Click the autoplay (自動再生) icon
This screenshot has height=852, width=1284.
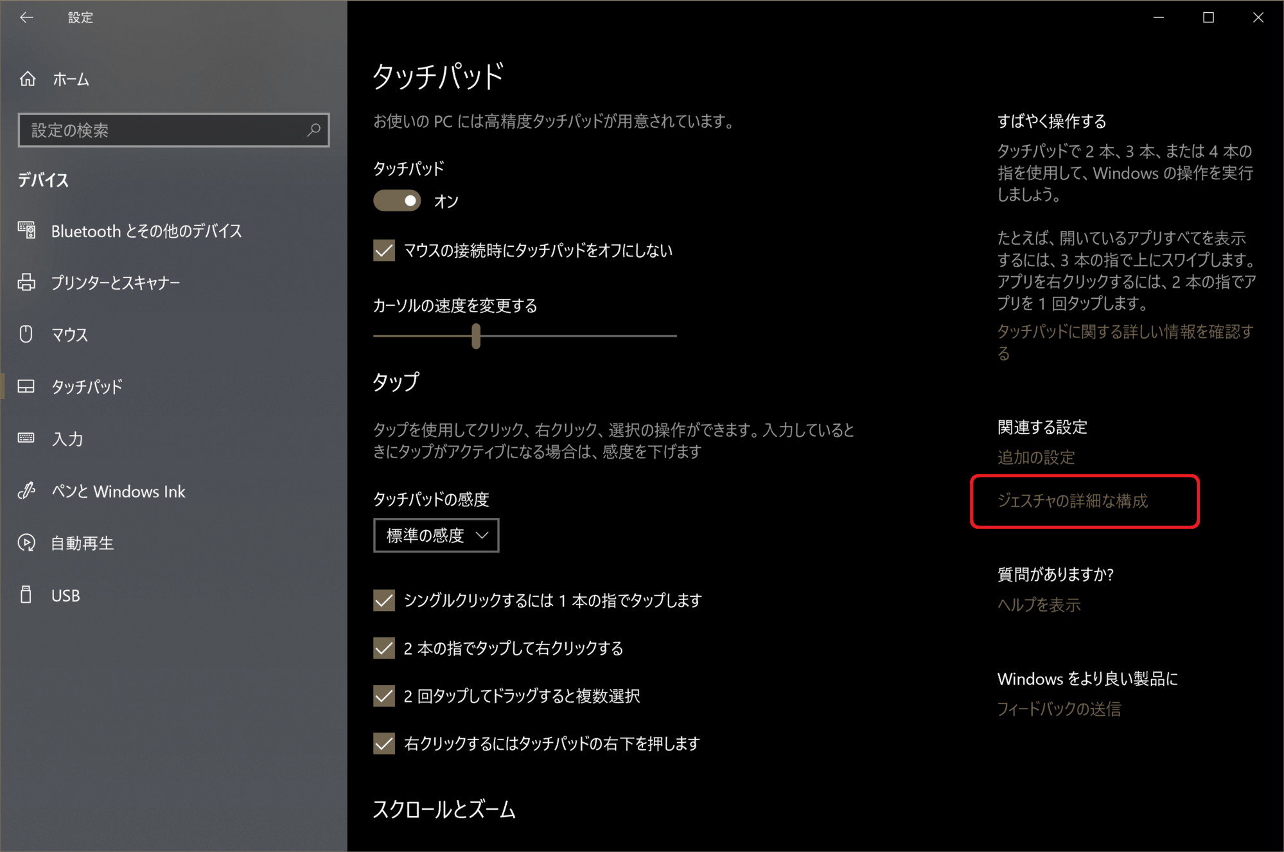tap(26, 543)
